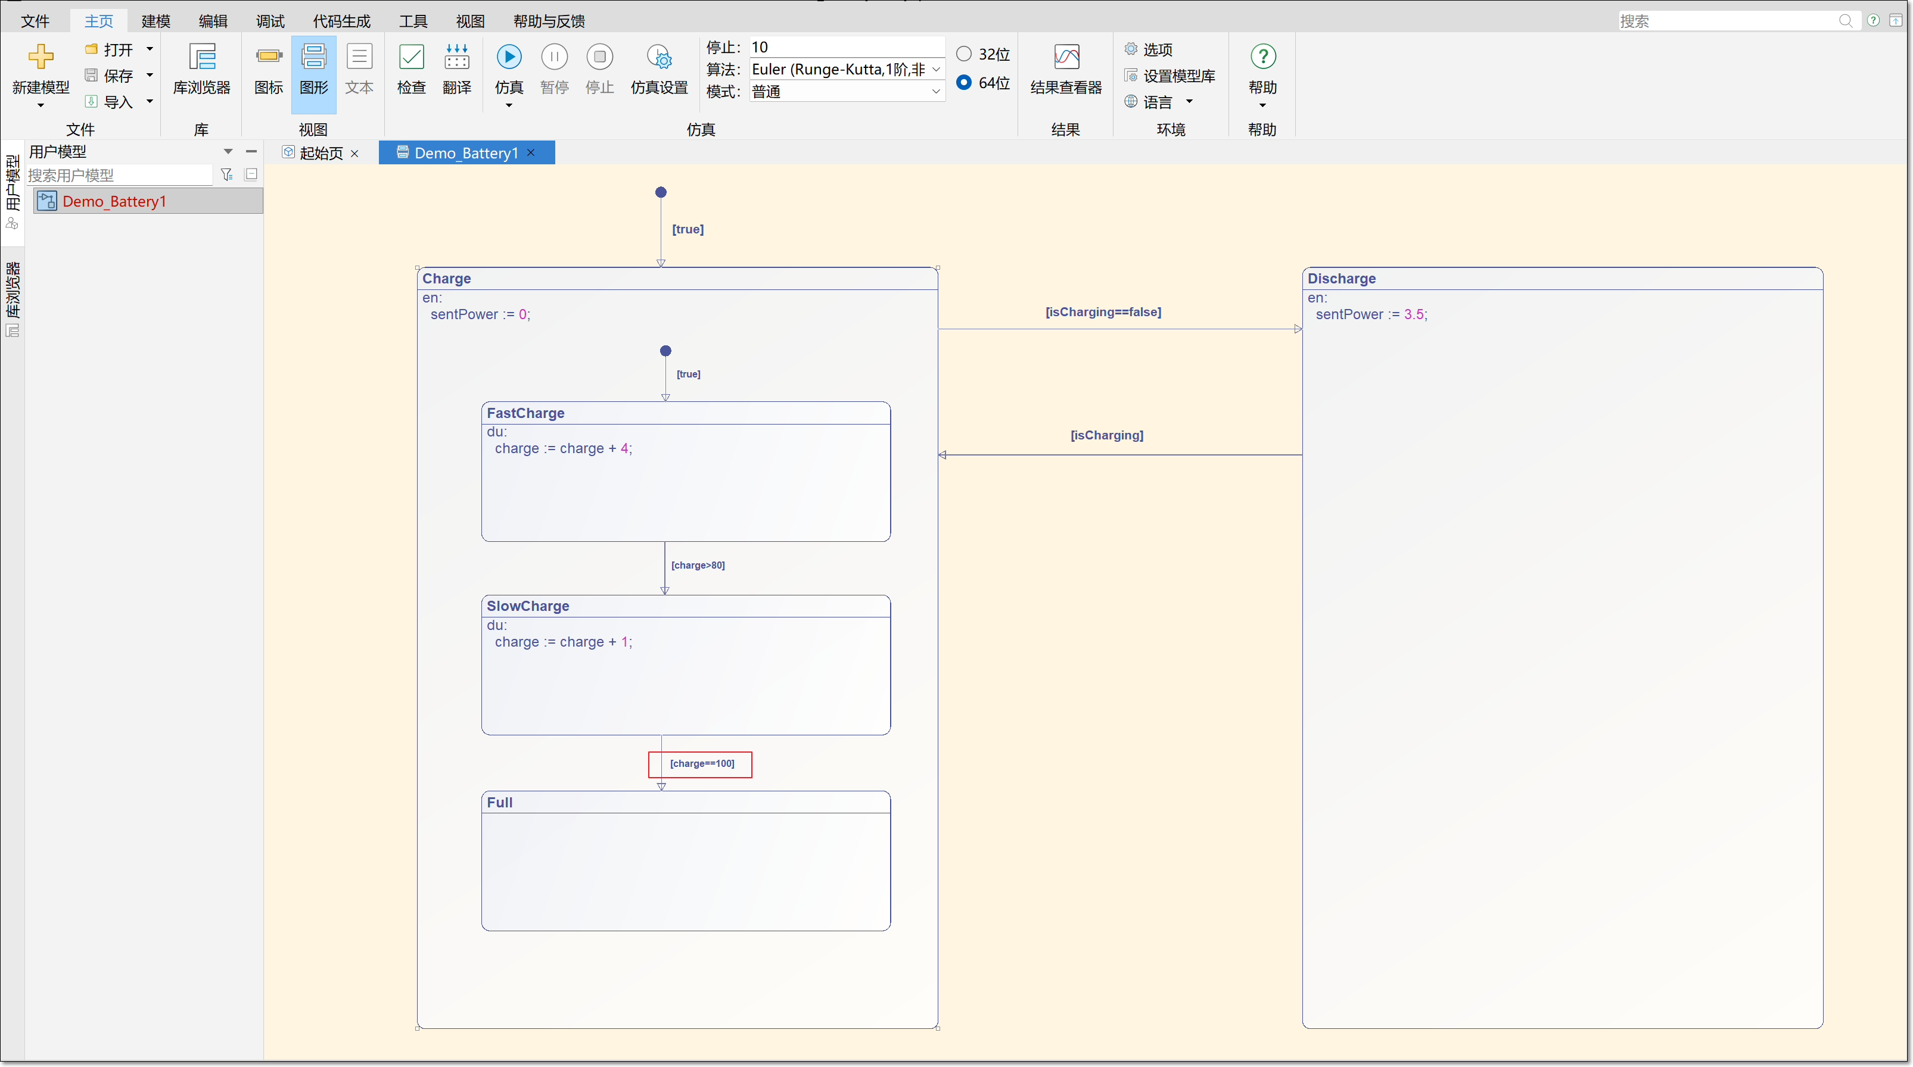Open the 库浏览器 library browser

click(x=201, y=70)
